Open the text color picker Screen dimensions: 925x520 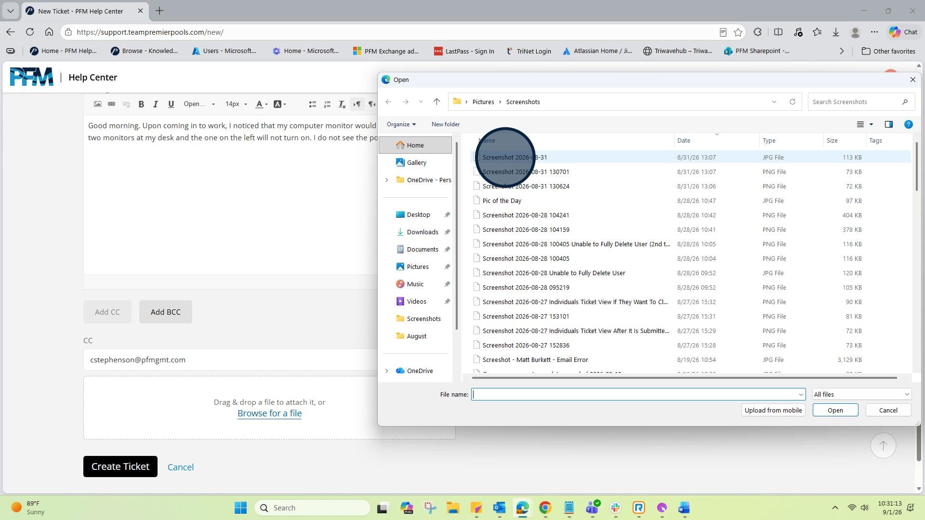(261, 104)
